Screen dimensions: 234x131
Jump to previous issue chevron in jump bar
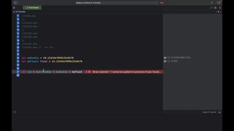(x=216, y=12)
